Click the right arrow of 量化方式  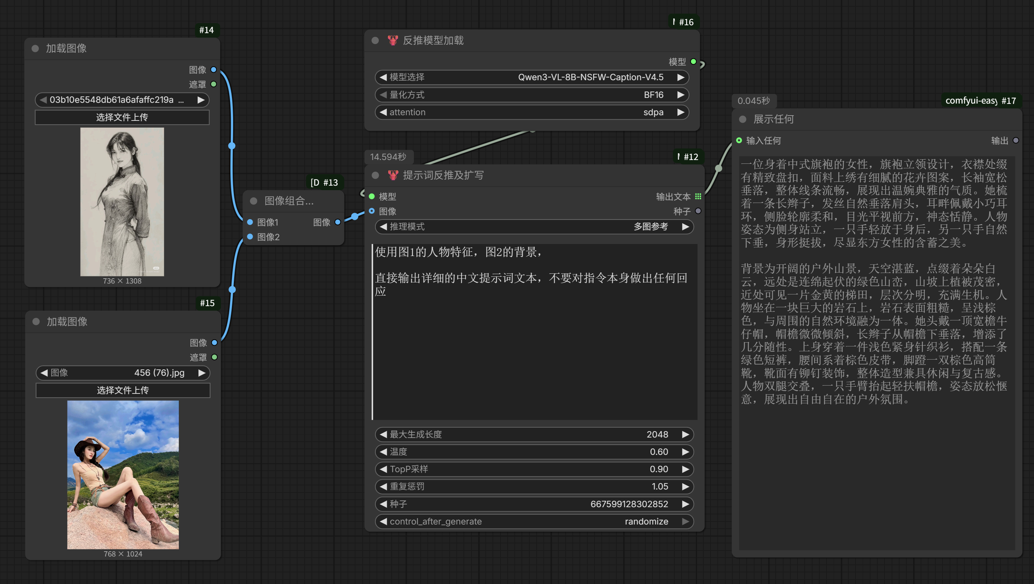[x=681, y=95]
